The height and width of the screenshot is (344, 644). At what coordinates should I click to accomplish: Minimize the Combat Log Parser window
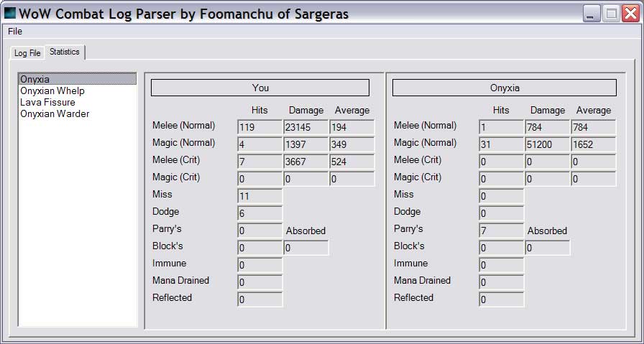click(592, 14)
